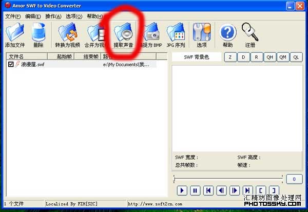Open the Edit (编辑) menu

pyautogui.click(x=33, y=16)
